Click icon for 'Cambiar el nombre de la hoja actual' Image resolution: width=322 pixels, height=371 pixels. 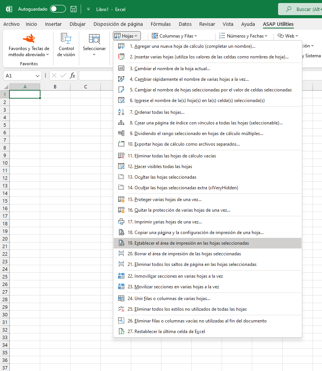[x=121, y=68]
